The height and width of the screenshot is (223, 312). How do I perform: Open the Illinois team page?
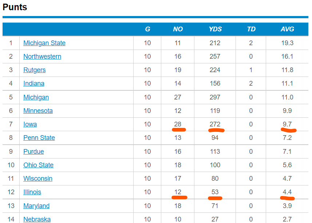click(32, 192)
